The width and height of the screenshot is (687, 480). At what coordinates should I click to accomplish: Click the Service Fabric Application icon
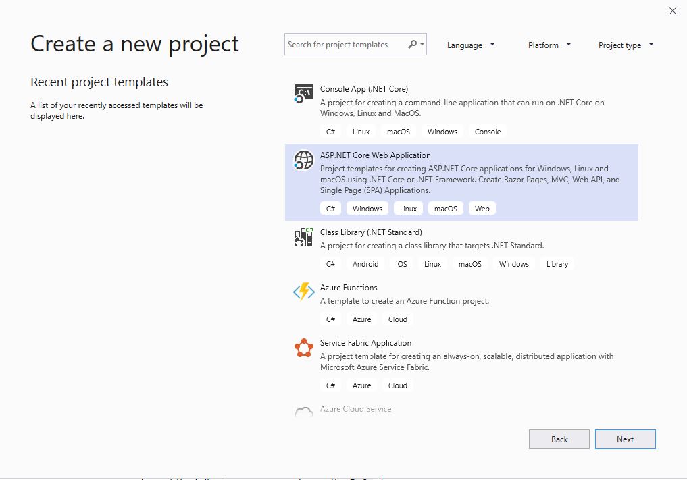pos(303,348)
